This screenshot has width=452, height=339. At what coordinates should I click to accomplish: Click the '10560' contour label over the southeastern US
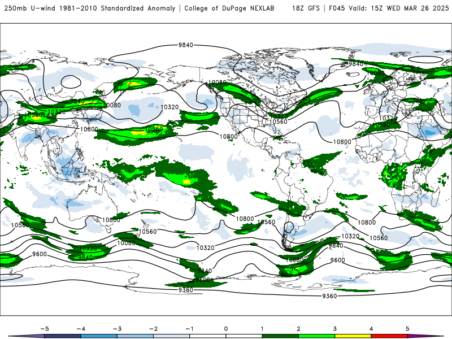tap(278, 121)
